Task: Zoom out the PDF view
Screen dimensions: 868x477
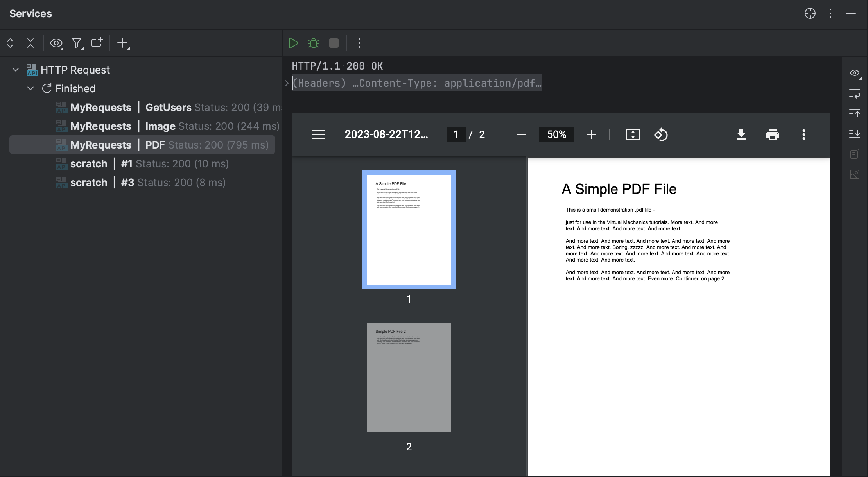Action: click(x=522, y=134)
